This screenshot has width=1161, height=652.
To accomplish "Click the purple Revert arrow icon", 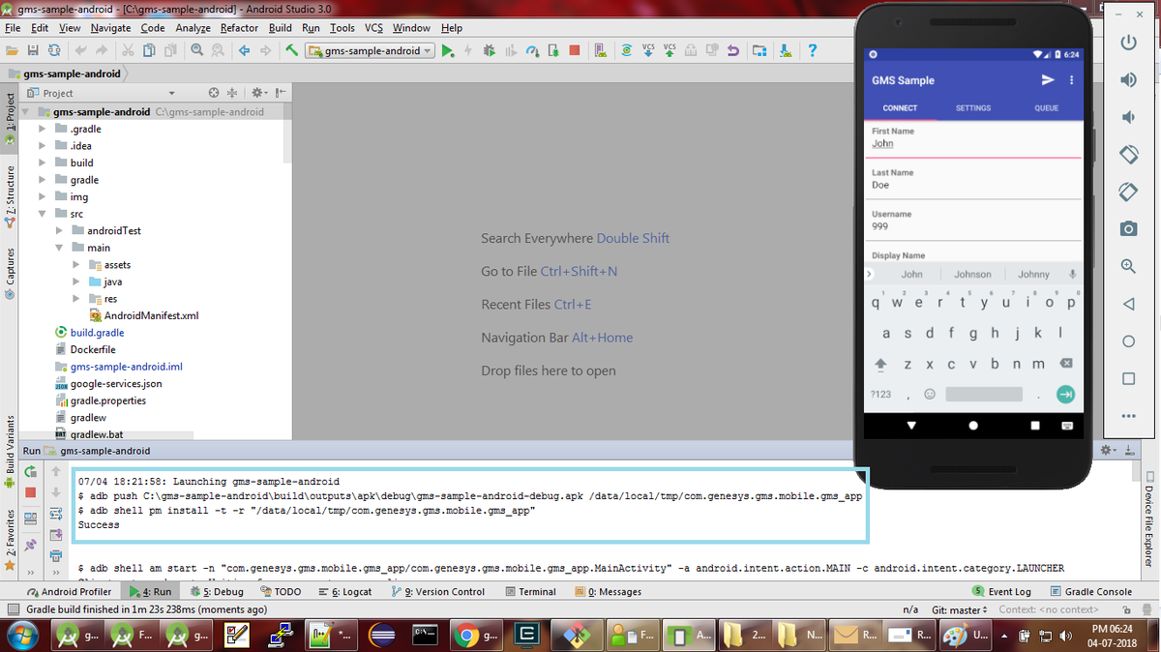I will (x=733, y=51).
